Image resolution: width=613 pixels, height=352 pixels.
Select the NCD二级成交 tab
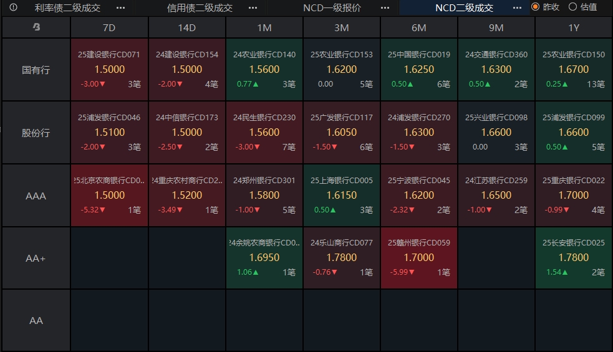tap(464, 8)
